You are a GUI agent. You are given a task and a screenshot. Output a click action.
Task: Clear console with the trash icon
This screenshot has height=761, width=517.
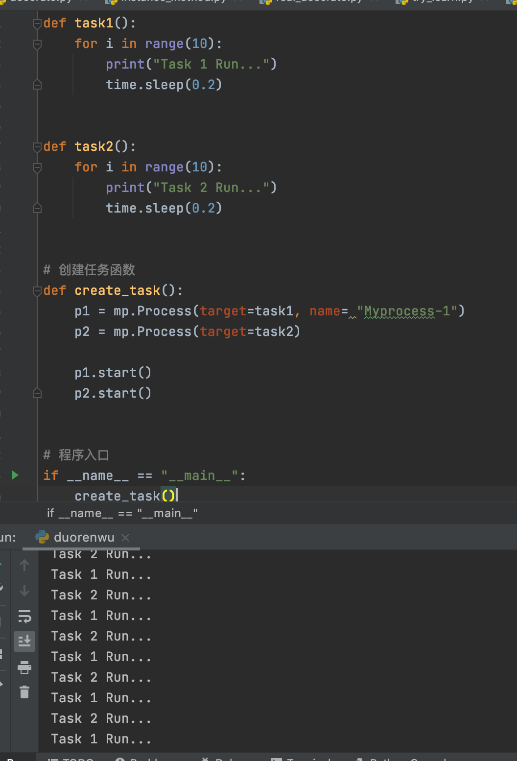coord(24,692)
